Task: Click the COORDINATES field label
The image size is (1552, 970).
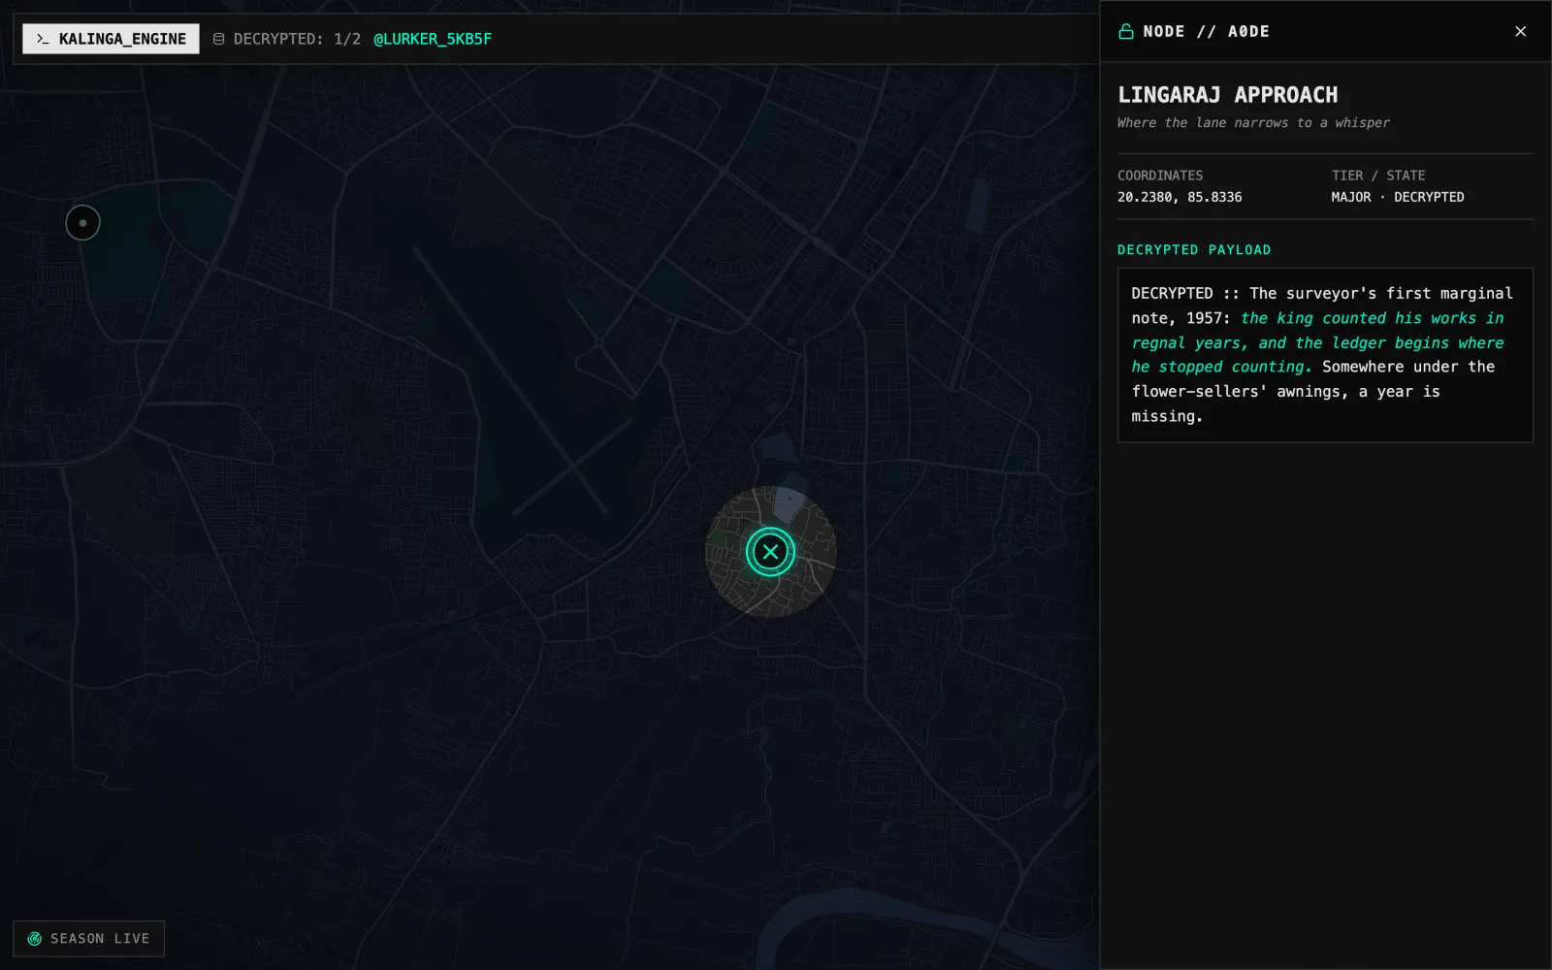Action: (x=1160, y=176)
